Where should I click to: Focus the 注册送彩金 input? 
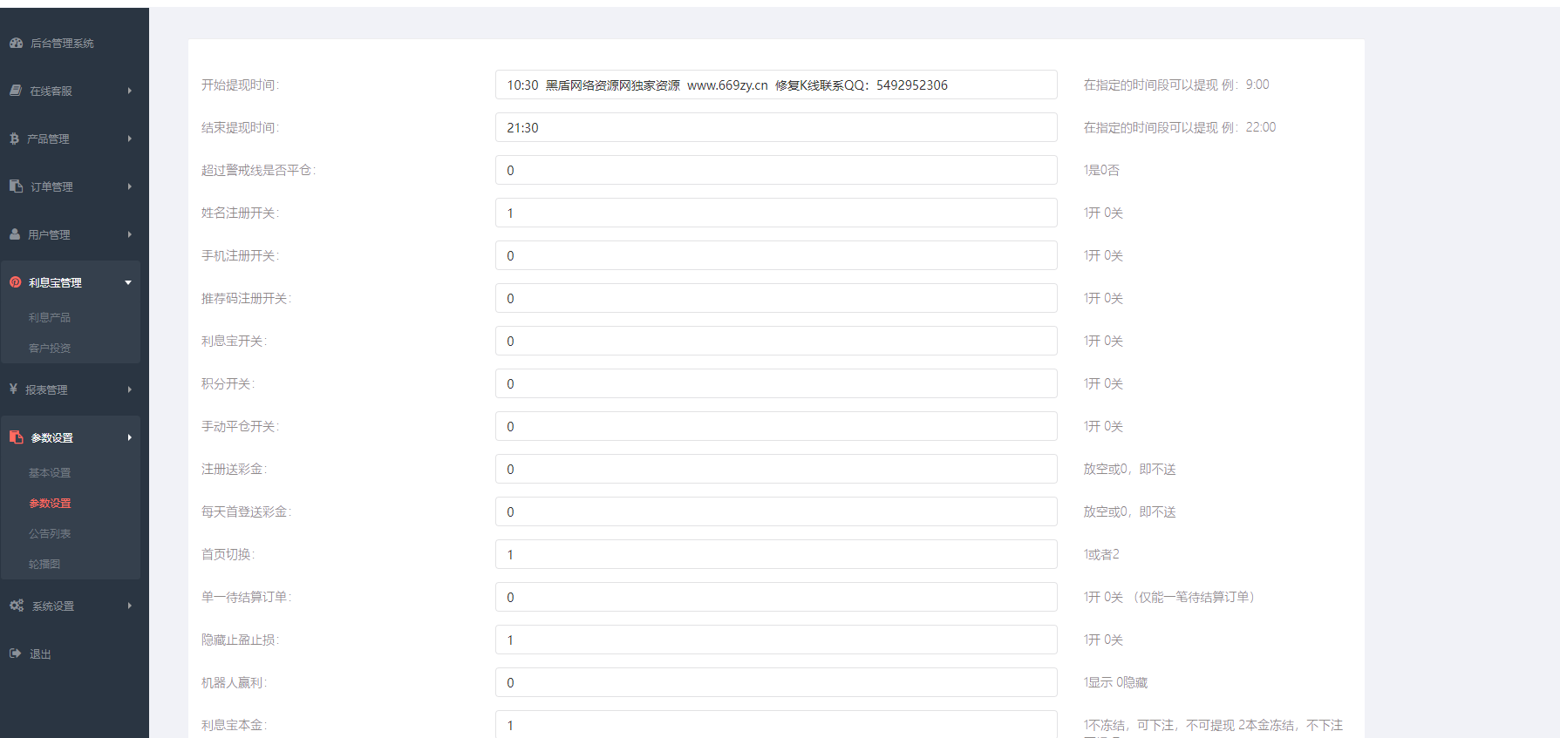click(776, 469)
